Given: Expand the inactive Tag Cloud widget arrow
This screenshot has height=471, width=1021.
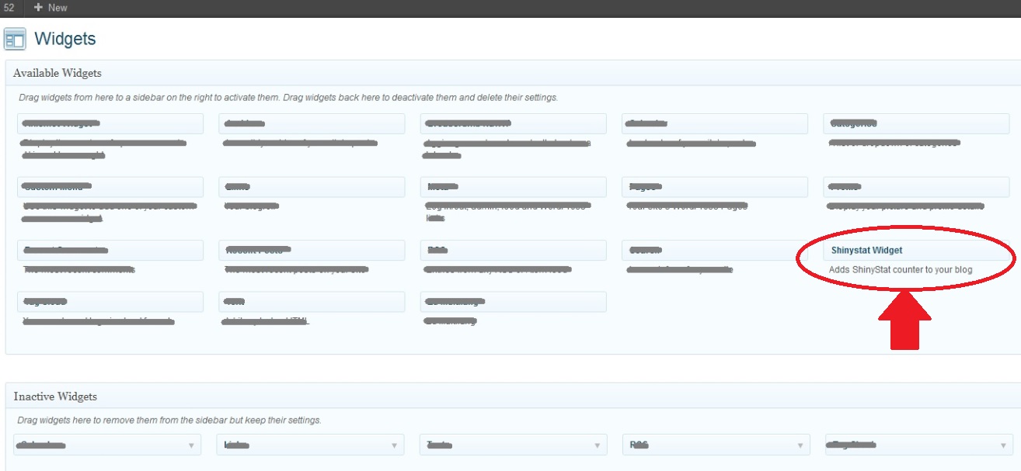Looking at the screenshot, I should [1003, 445].
